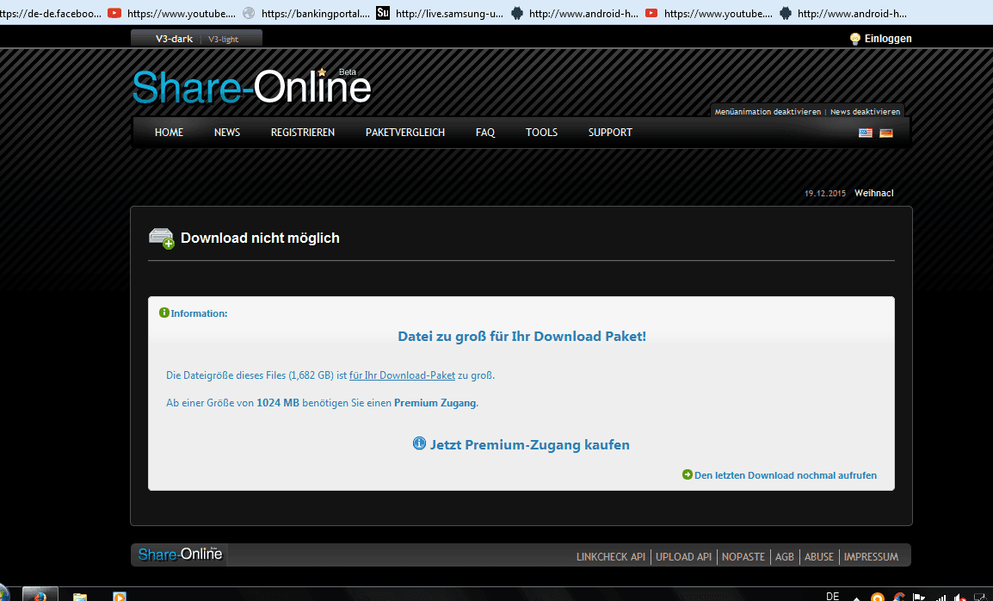Click the DE language indicator in the system tray
The width and height of the screenshot is (993, 601).
(x=833, y=596)
